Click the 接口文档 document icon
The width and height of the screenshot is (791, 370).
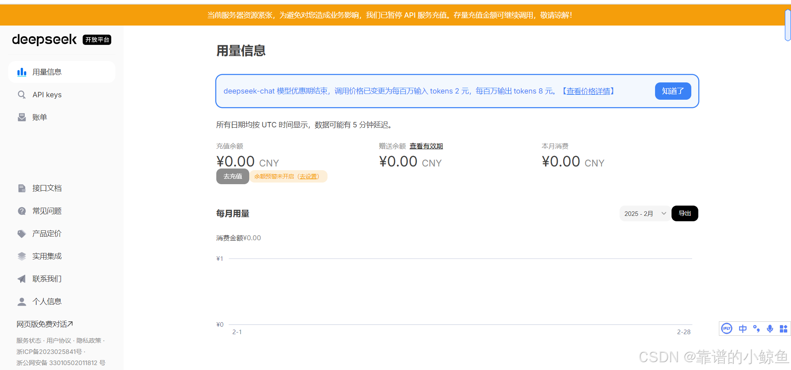point(22,188)
